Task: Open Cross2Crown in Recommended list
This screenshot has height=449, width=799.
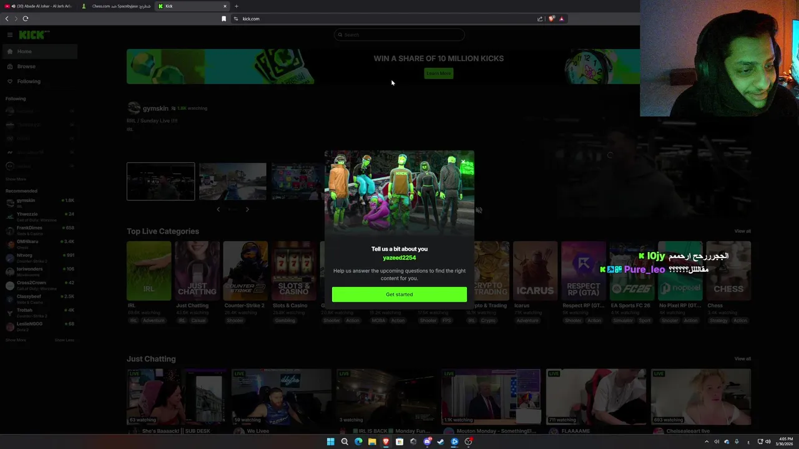Action: click(x=39, y=284)
